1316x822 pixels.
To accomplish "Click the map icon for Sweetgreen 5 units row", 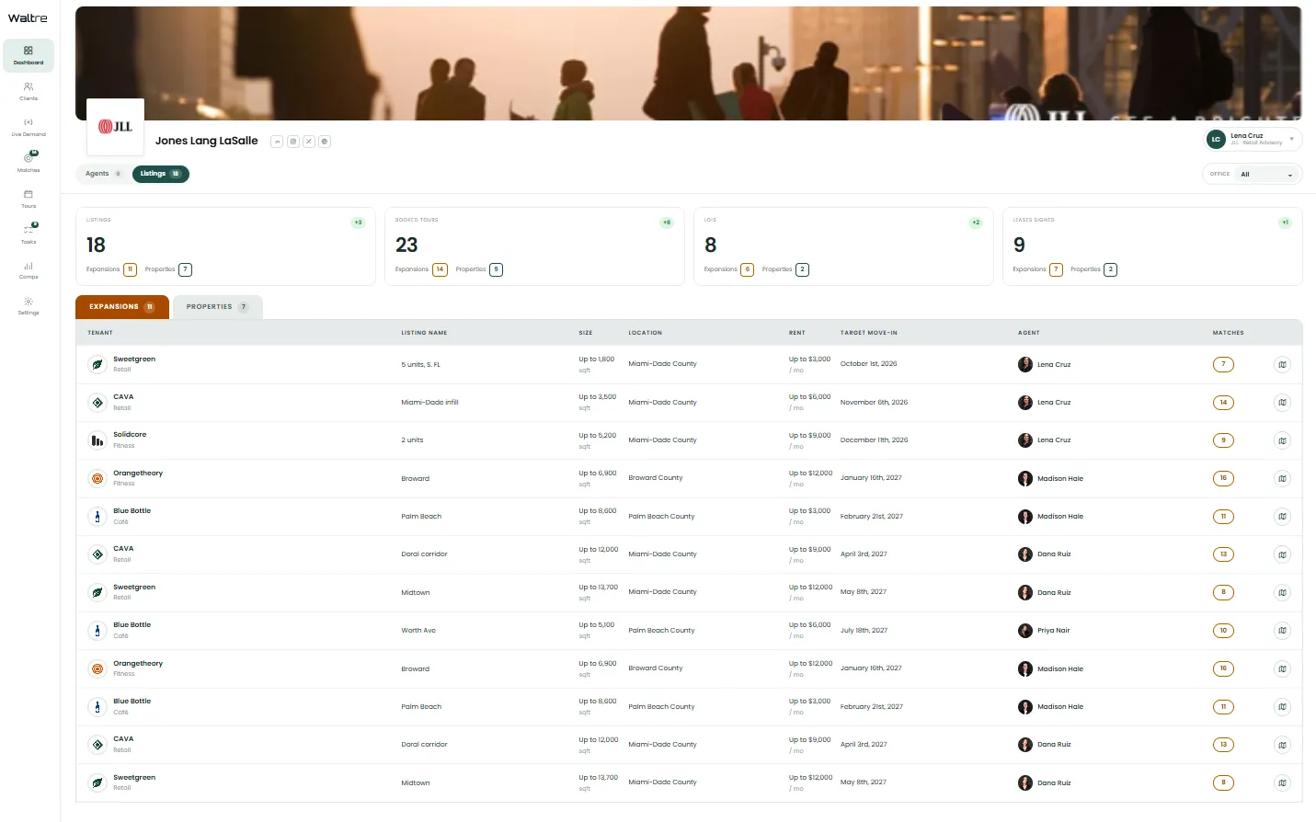I will (x=1282, y=365).
